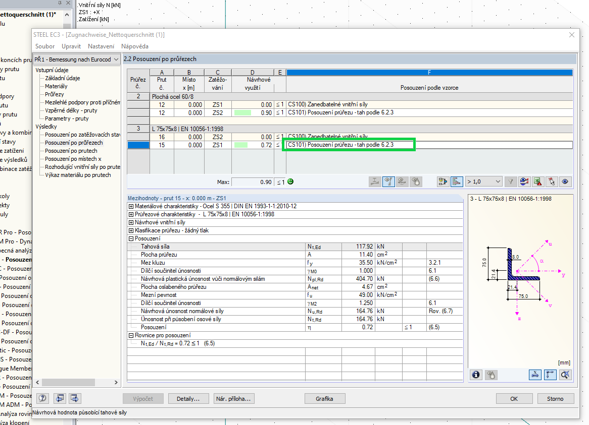The image size is (589, 425).
Task: Click the navigator horizontal scrollbar right arrow
Action: coord(116,382)
